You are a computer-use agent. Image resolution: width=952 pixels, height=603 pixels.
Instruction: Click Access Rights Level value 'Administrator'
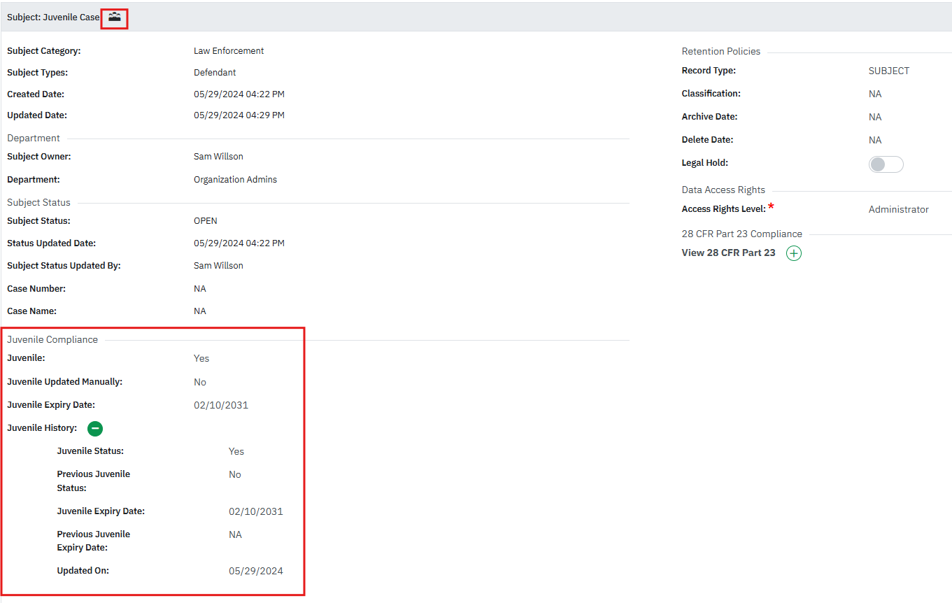pyautogui.click(x=899, y=209)
